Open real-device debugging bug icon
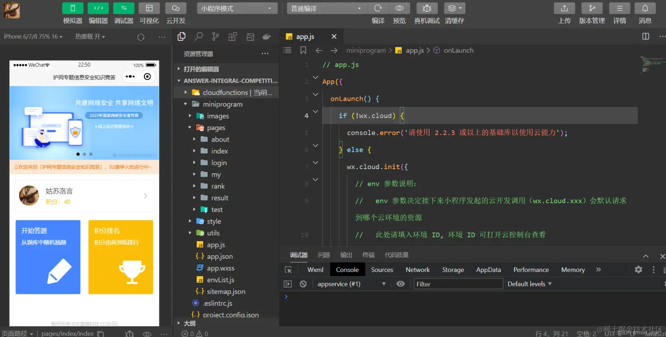Viewport: 666px width, 337px height. [427, 9]
